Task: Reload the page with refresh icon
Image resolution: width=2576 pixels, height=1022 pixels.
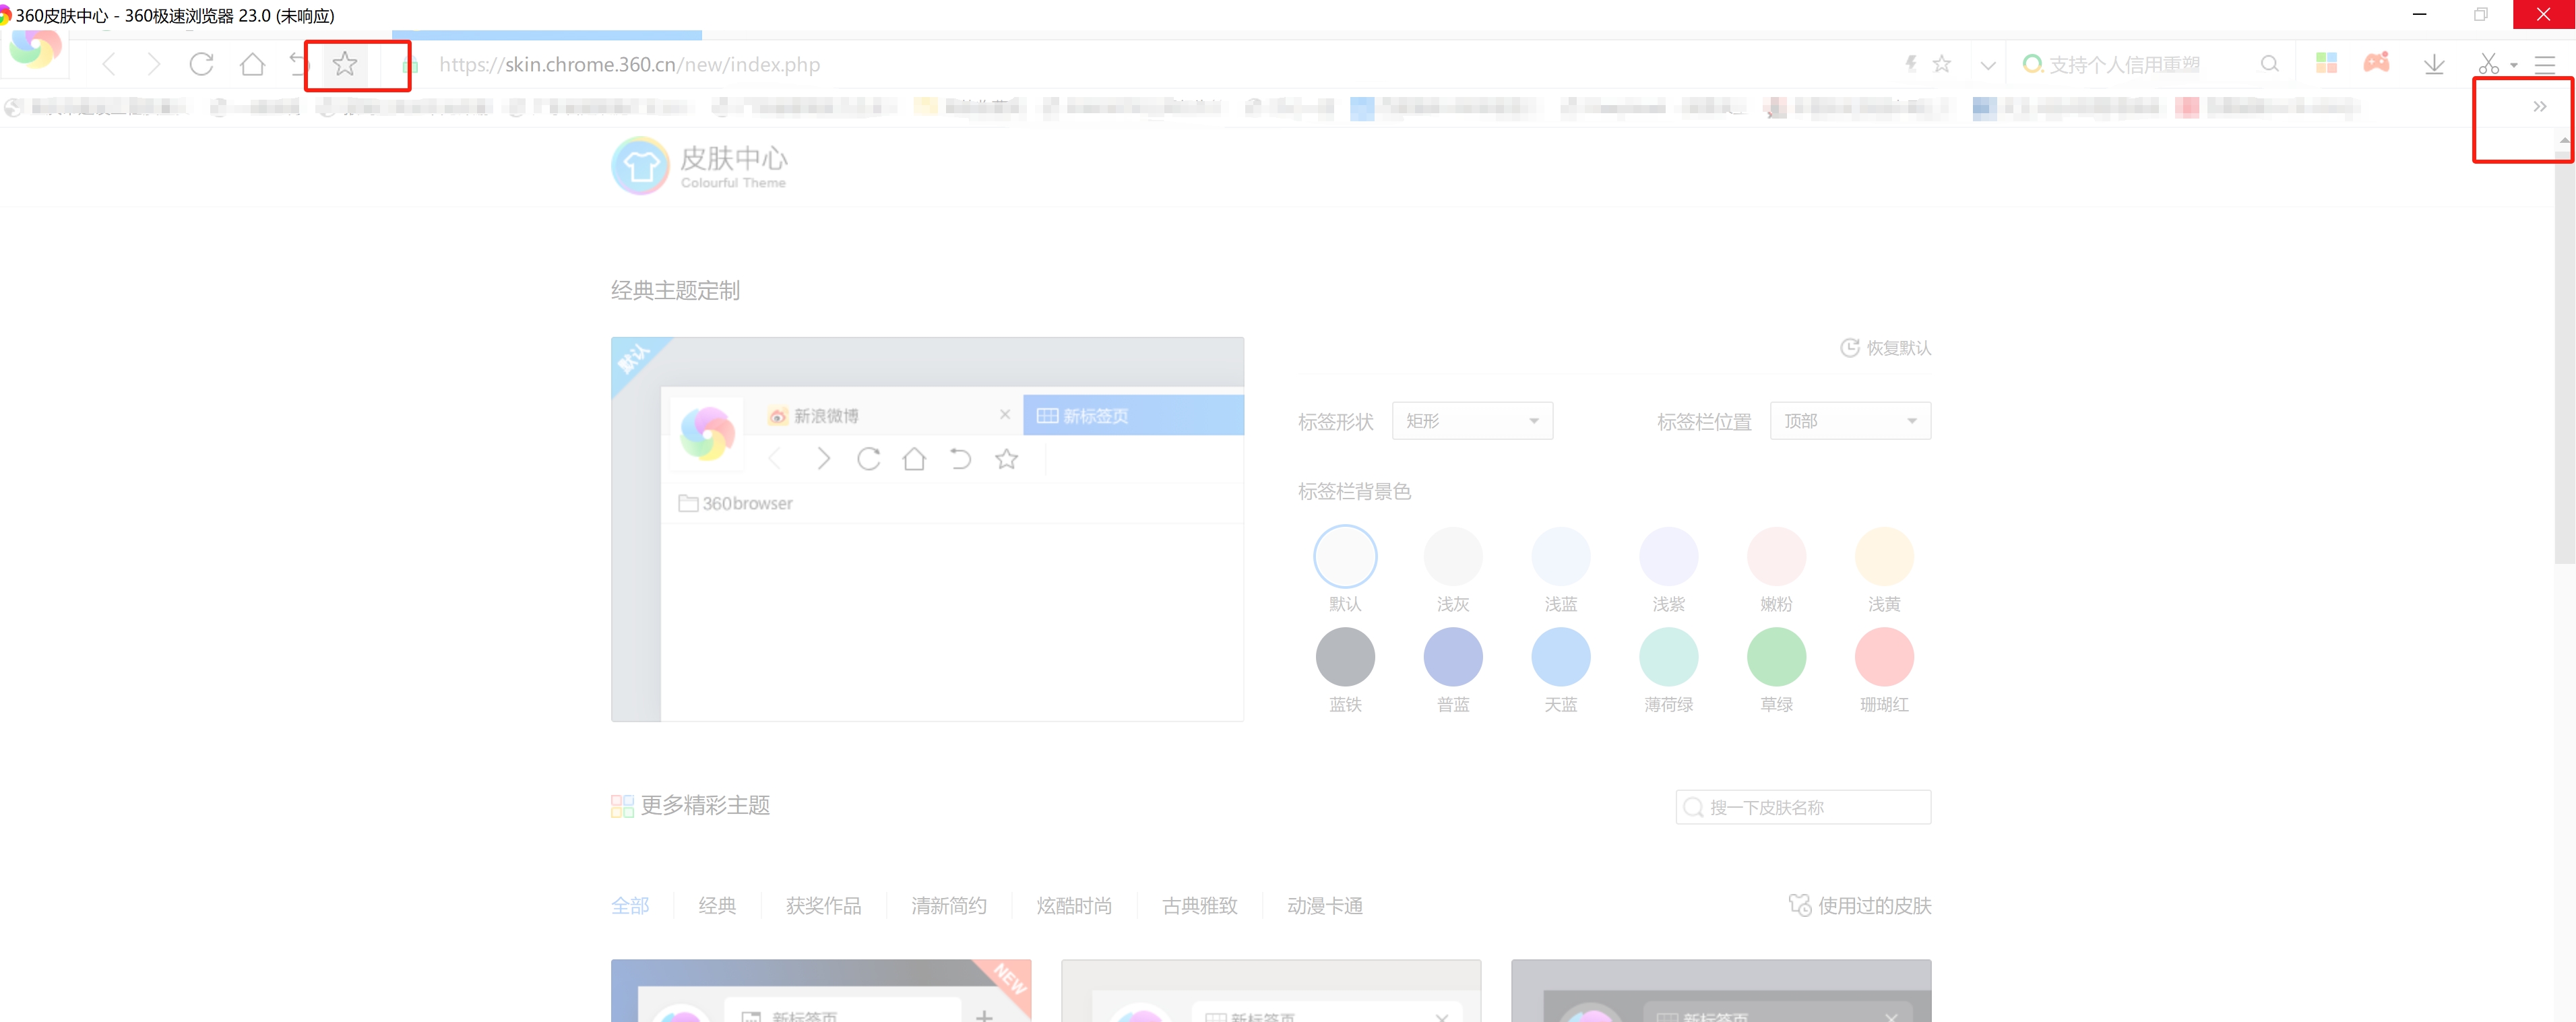Action: 201,64
